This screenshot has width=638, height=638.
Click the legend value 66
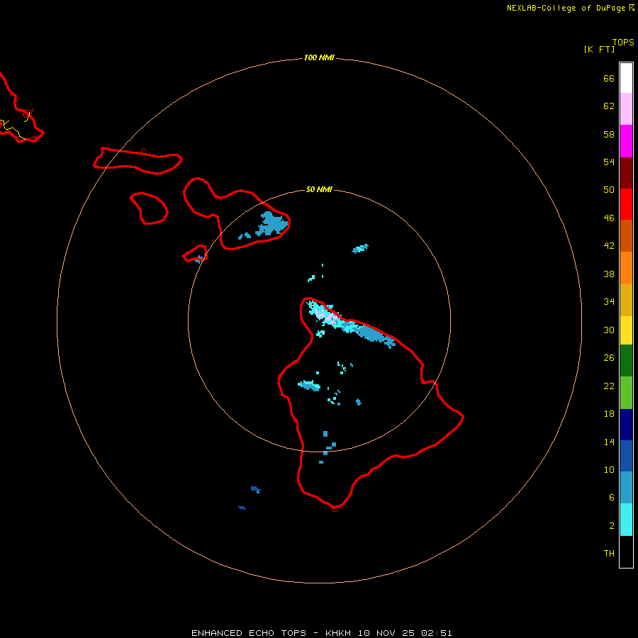click(609, 78)
